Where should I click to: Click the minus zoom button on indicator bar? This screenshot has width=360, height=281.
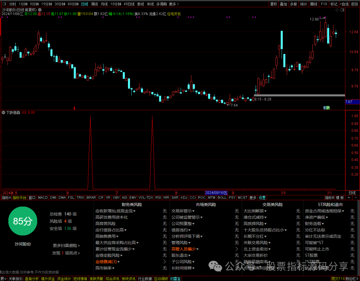356,198
